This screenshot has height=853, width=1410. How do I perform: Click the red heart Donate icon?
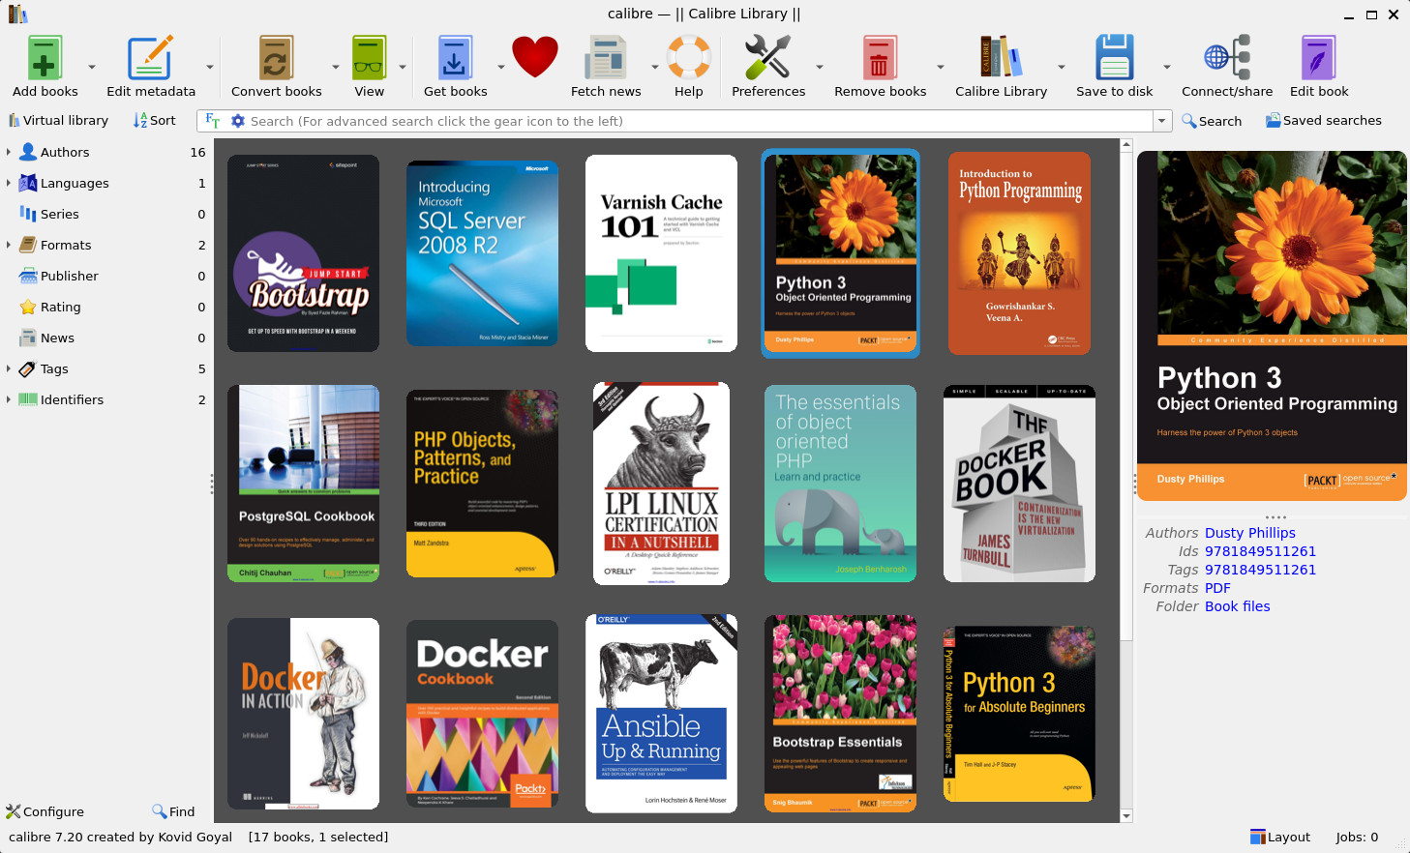[x=535, y=57]
